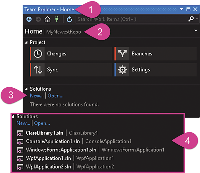Screen dimensions: 200x173
Task: Open the Home page dropdown arrow
Action: pos(196,31)
